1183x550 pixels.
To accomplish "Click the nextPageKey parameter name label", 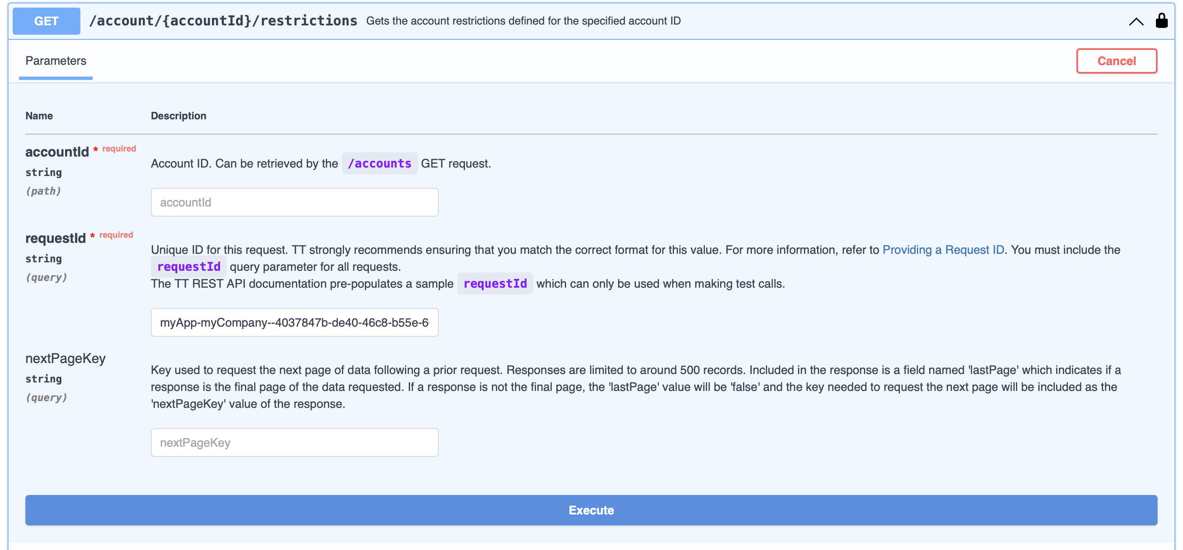I will pyautogui.click(x=65, y=358).
